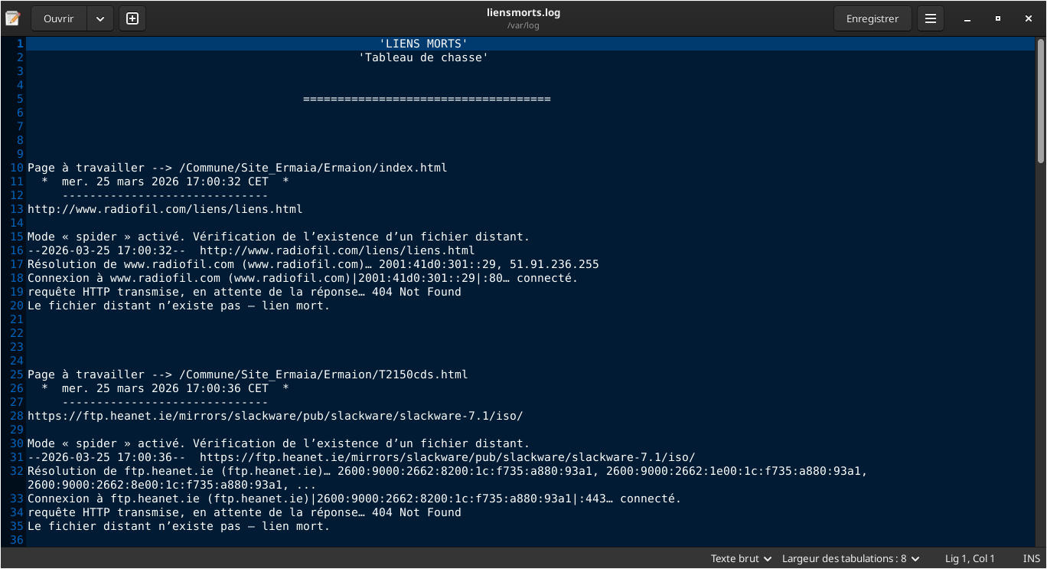Screen dimensions: 1047x569
Task: Expand the recent files arrow beside Ouvrir
Action: (100, 18)
